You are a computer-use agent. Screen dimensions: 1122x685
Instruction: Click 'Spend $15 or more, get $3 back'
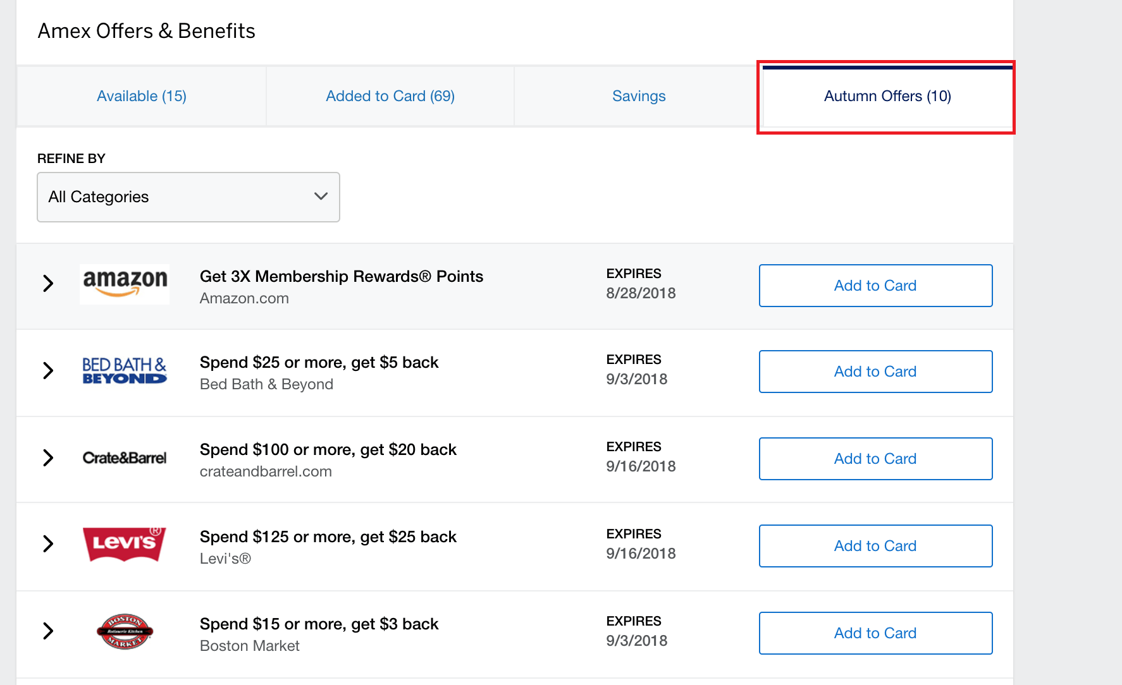click(x=319, y=624)
